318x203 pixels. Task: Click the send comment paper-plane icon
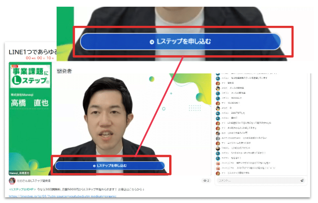pyautogui.click(x=302, y=180)
